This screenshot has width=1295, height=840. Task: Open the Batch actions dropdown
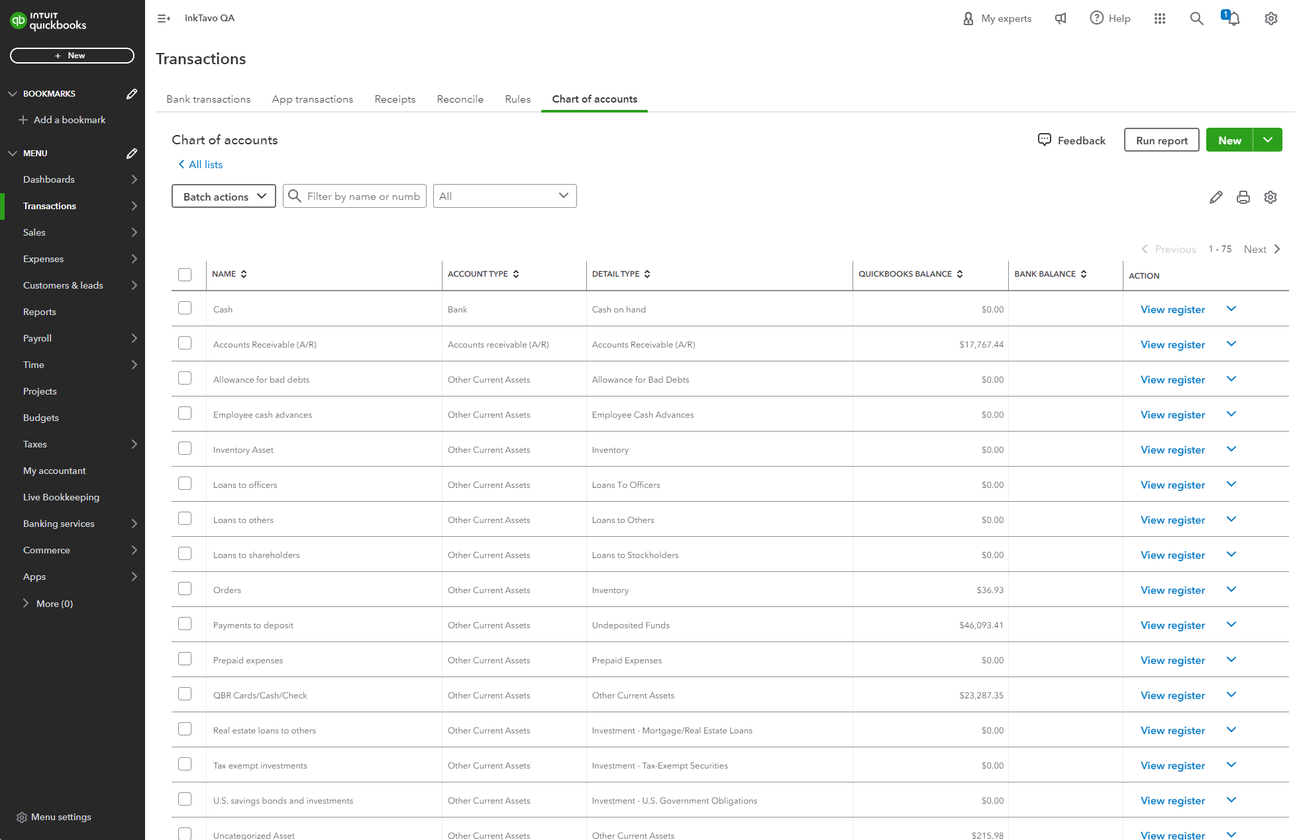[x=224, y=197]
